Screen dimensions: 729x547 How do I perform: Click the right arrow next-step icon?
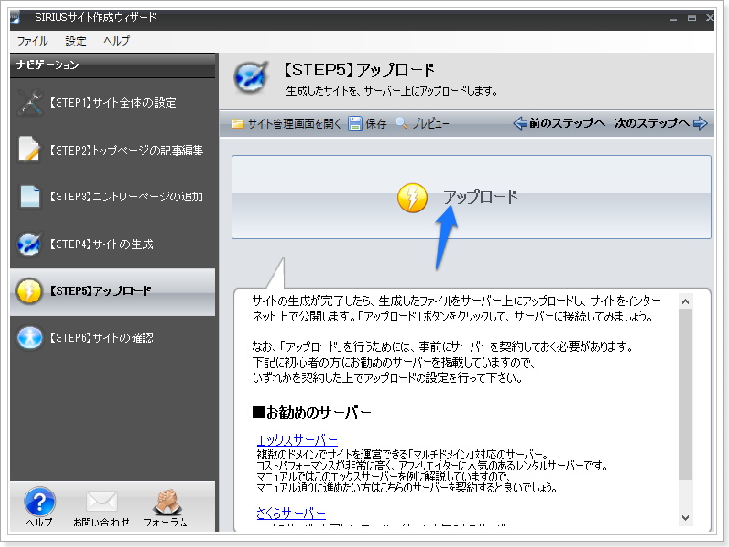700,123
